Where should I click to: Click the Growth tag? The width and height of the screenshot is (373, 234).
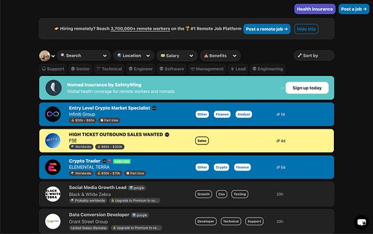click(203, 194)
